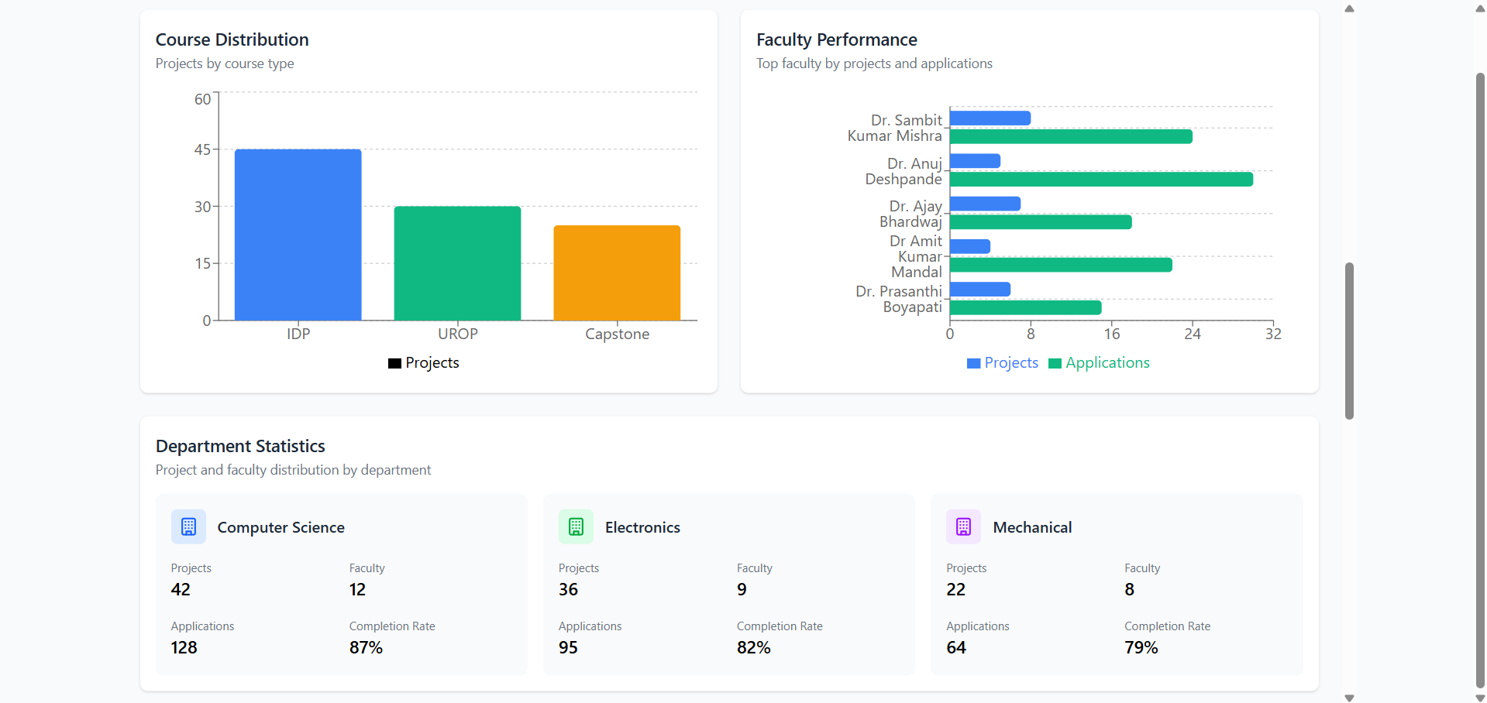Click the 'Projects by course type' subtitle
Screen dimensions: 1487x703
point(225,63)
